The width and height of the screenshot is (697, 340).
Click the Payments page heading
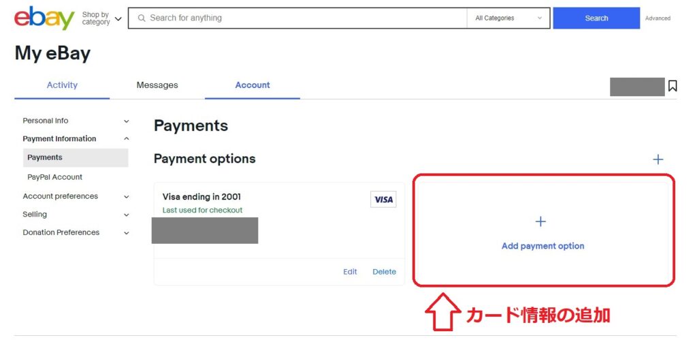pyautogui.click(x=191, y=126)
